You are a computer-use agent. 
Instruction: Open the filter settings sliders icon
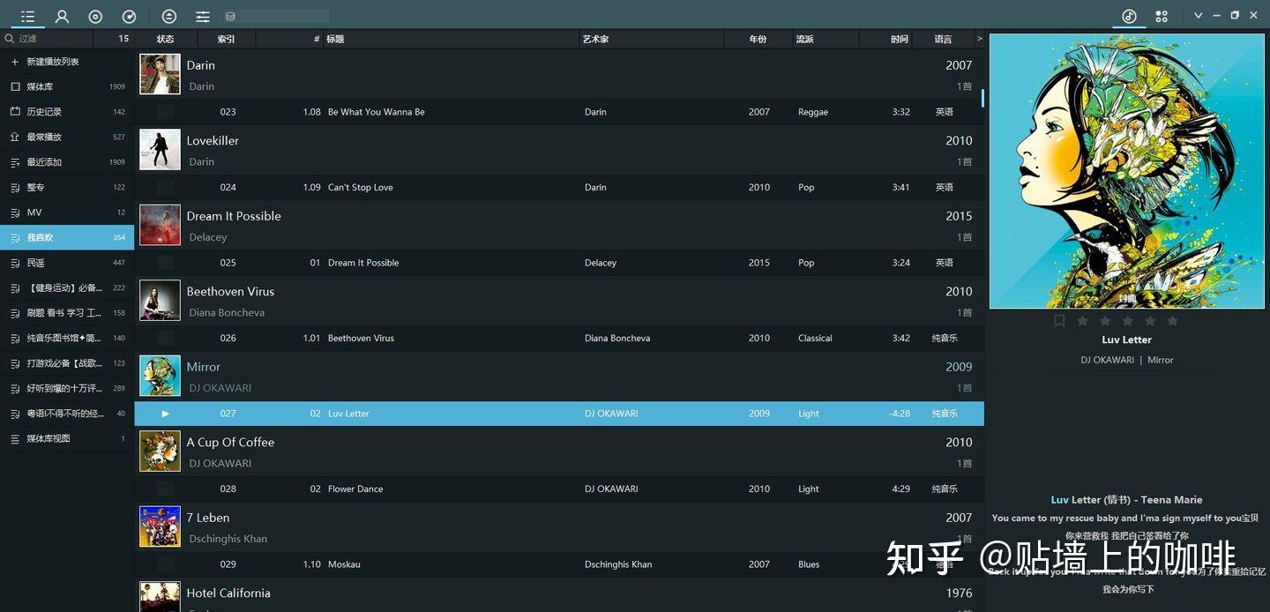[x=202, y=15]
